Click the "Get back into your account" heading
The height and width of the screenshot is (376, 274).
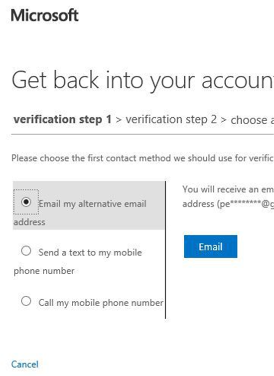tap(143, 80)
